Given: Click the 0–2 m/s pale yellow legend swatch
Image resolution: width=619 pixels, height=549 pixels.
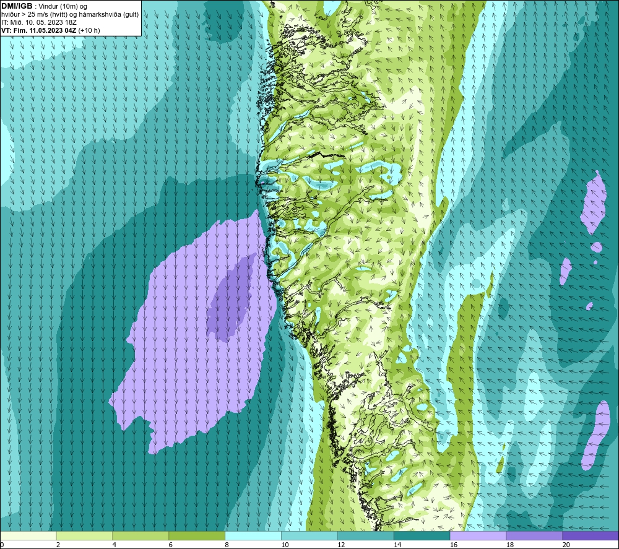Looking at the screenshot, I should (x=28, y=535).
